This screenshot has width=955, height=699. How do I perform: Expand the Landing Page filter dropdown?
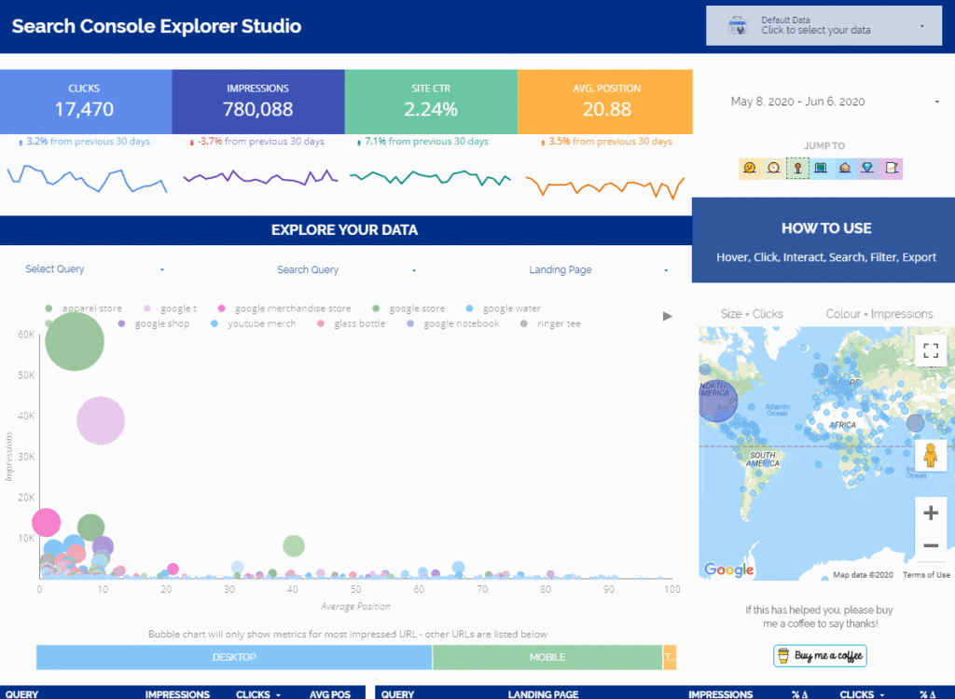coord(599,269)
